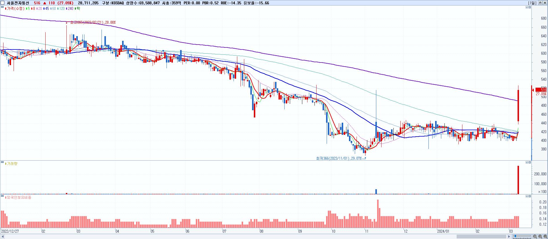Click the 2024/01 date axis label

pos(443,231)
